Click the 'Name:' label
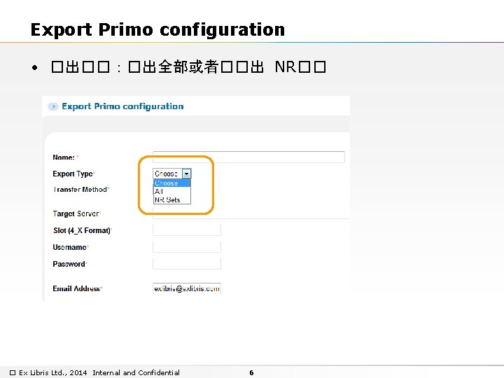The height and width of the screenshot is (378, 504). 64,157
